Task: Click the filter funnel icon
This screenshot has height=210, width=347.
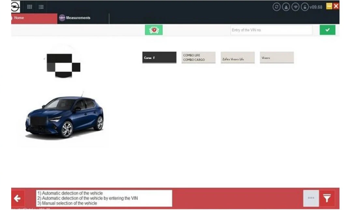Action: point(327,198)
